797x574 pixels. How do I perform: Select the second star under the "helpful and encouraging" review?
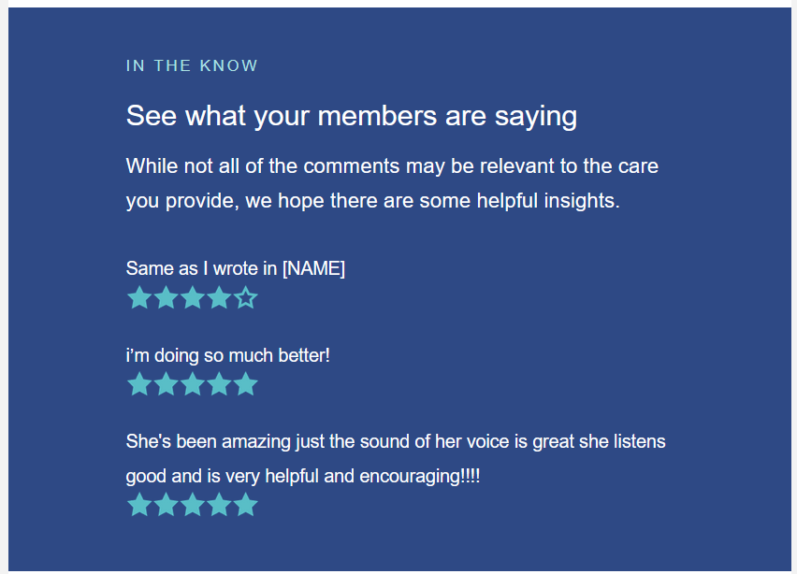click(166, 505)
